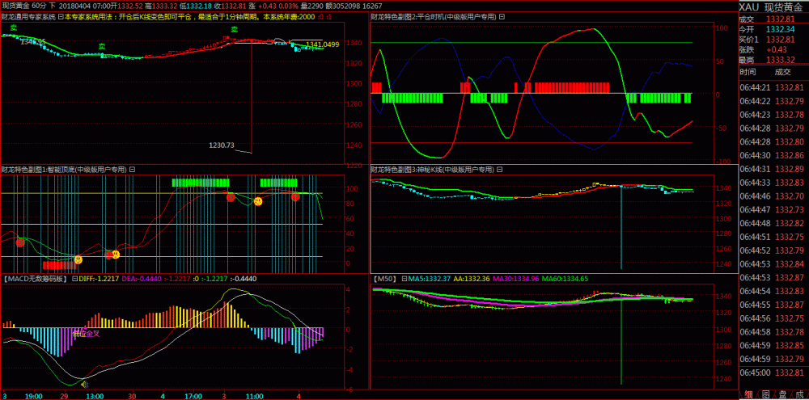Image resolution: width=809 pixels, height=400 pixels.
Task: Toggle the box icon beside 平仓时机 panel title
Action: click(502, 16)
